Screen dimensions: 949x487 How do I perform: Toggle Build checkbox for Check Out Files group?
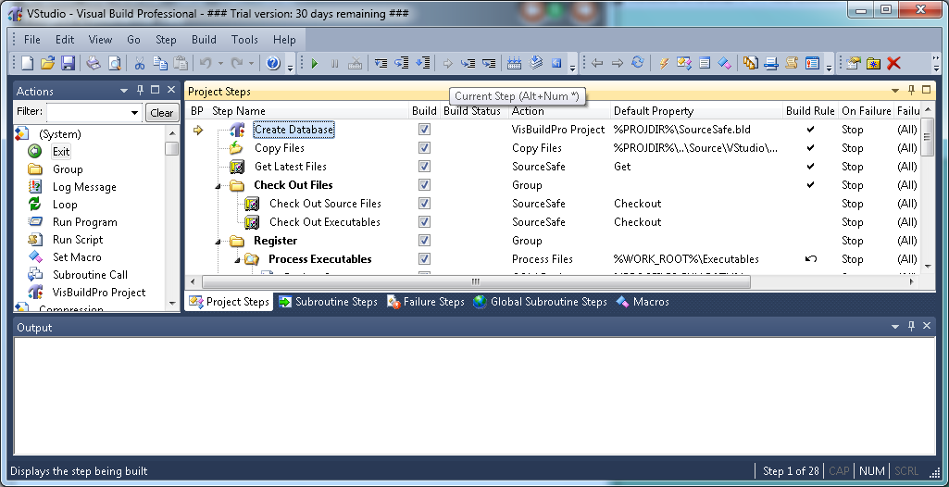coord(424,184)
